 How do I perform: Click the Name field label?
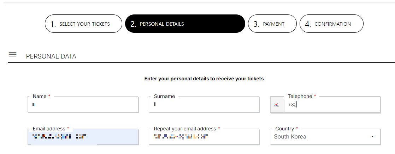pos(40,96)
